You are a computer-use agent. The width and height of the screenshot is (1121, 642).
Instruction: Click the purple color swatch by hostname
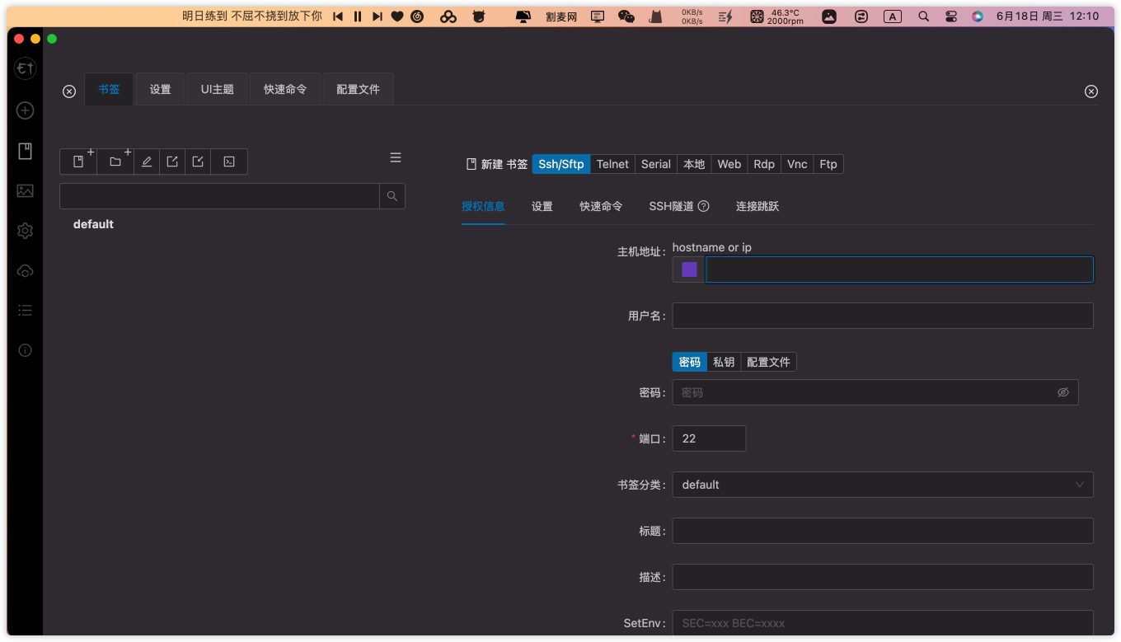pos(689,269)
